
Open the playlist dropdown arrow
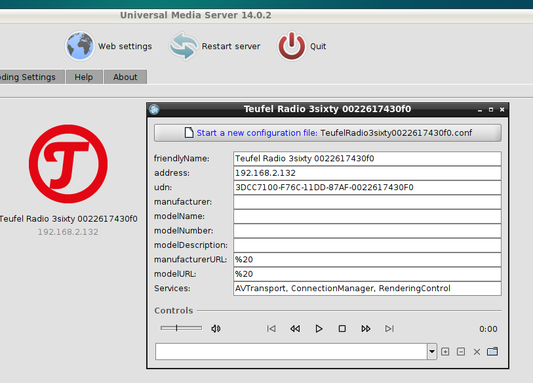coord(432,352)
